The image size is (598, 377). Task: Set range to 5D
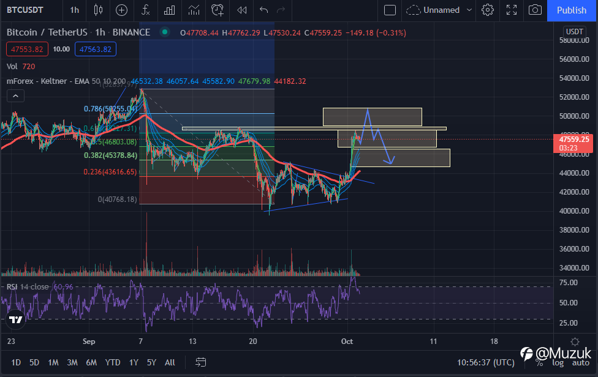coord(34,362)
